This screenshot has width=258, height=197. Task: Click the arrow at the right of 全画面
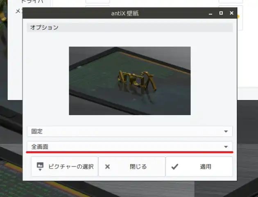coord(226,147)
